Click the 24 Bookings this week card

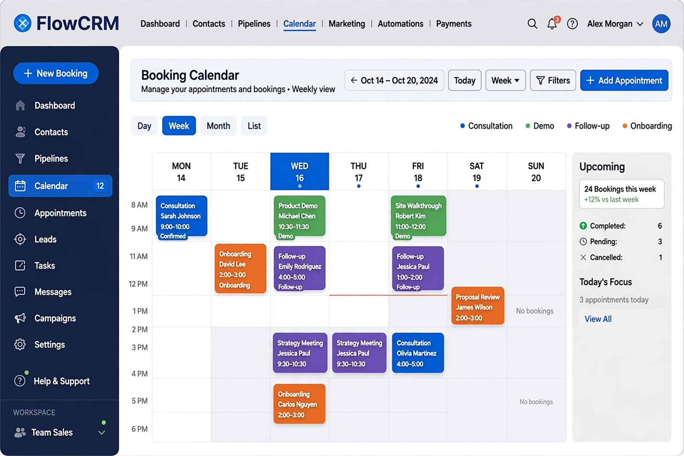click(622, 194)
